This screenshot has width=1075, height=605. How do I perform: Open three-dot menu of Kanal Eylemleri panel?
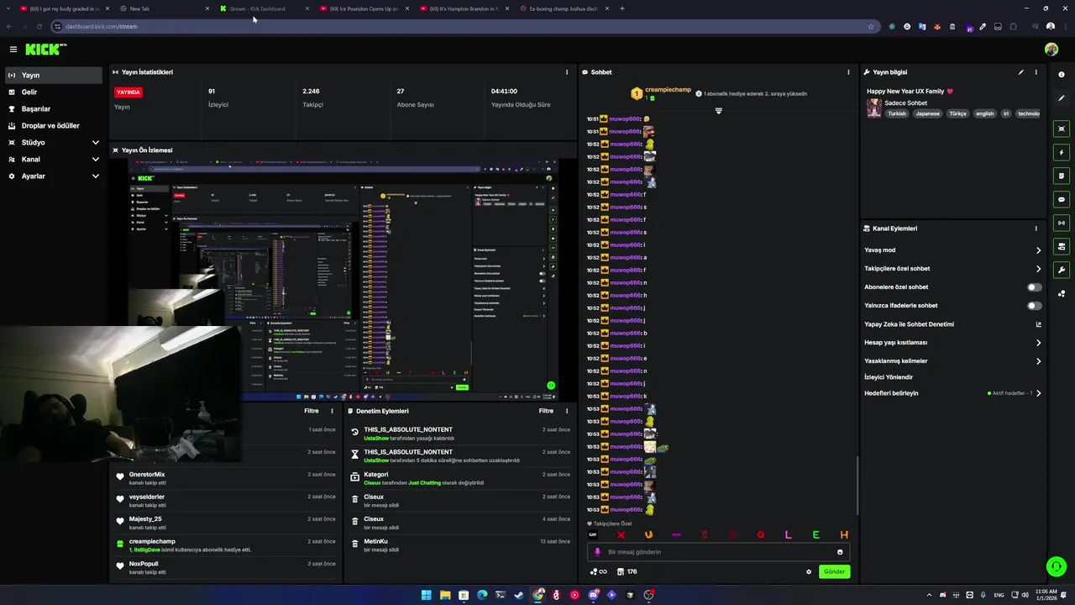coord(1036,229)
